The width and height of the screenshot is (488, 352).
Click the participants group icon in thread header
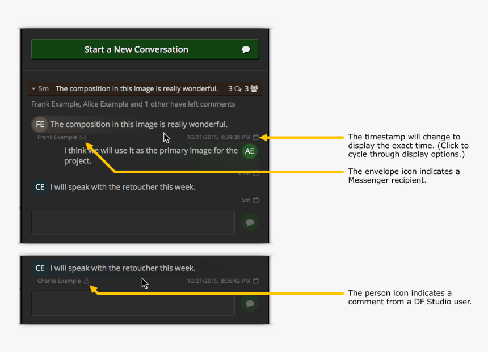(254, 89)
